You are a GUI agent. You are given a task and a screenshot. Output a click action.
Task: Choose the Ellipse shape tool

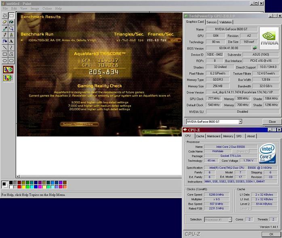point(5,61)
